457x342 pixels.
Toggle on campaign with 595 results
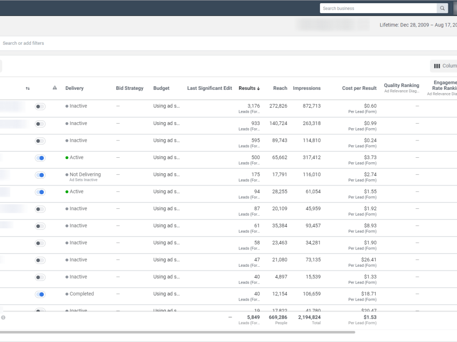[x=40, y=141]
